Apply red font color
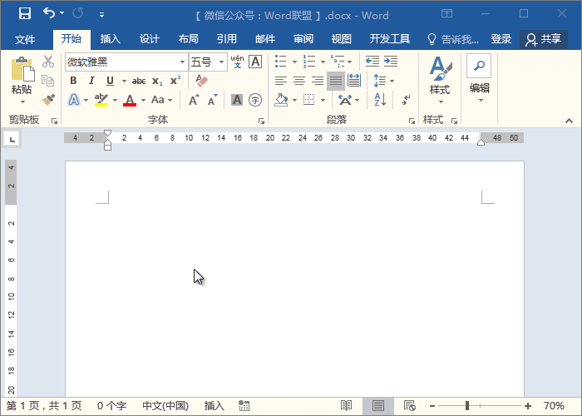The height and width of the screenshot is (416, 582). point(130,100)
